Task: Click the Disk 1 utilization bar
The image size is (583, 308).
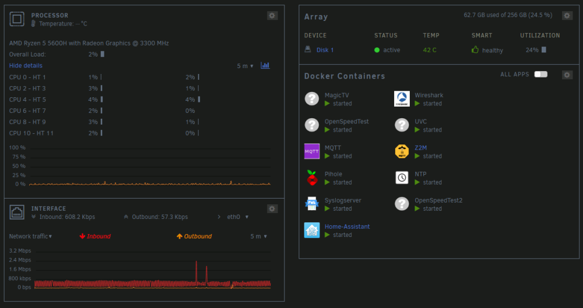Action: click(543, 50)
